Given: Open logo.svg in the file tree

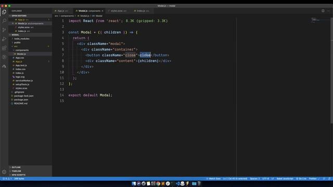Looking at the screenshot, I should point(30,77).
